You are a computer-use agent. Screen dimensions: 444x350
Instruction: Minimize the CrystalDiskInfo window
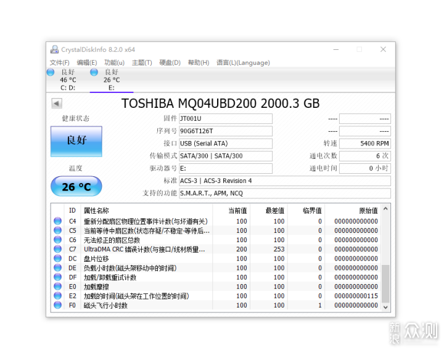coord(336,49)
